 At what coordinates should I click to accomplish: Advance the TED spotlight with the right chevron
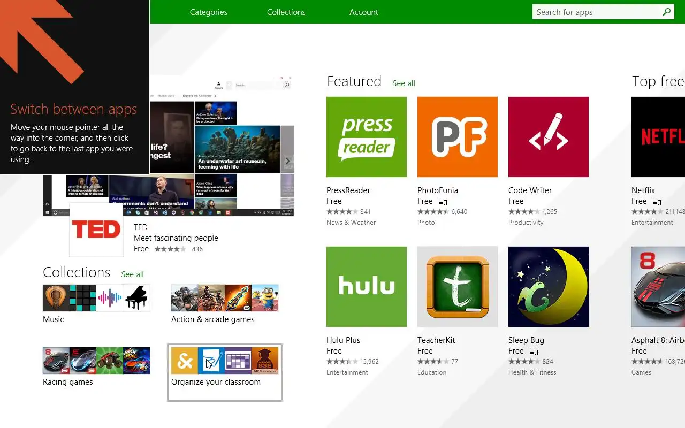287,160
